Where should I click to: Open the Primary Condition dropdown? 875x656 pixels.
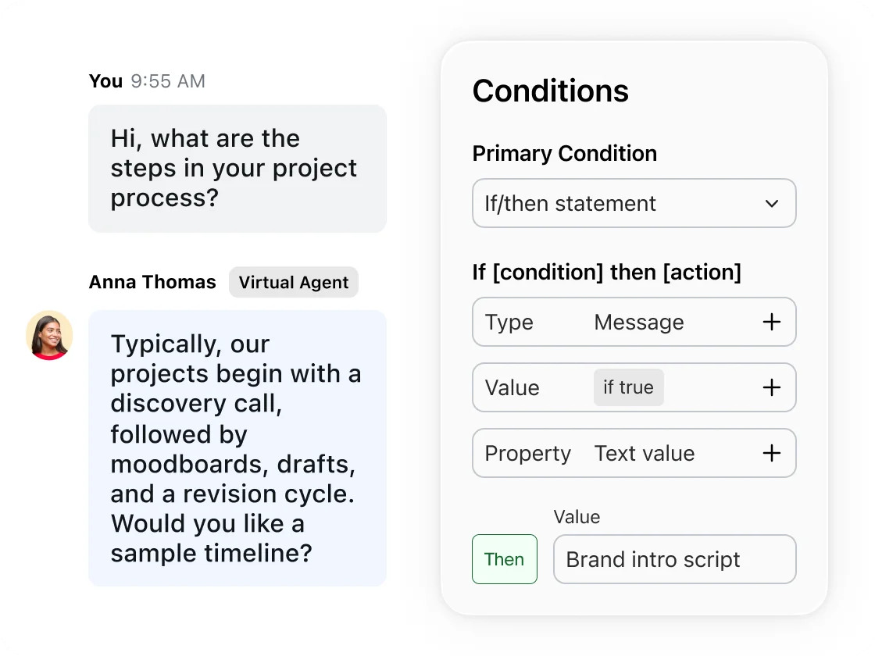tap(634, 203)
